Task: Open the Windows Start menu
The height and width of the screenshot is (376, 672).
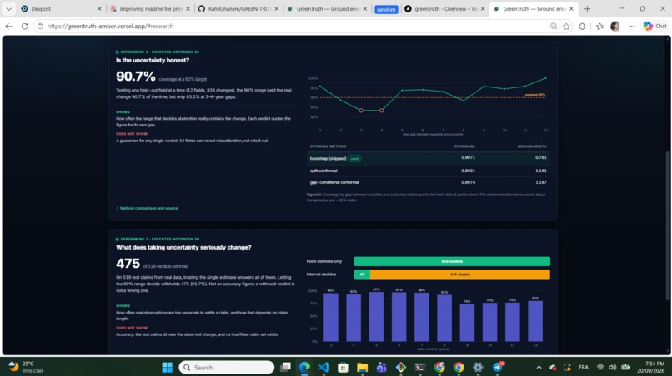Action: [167, 367]
